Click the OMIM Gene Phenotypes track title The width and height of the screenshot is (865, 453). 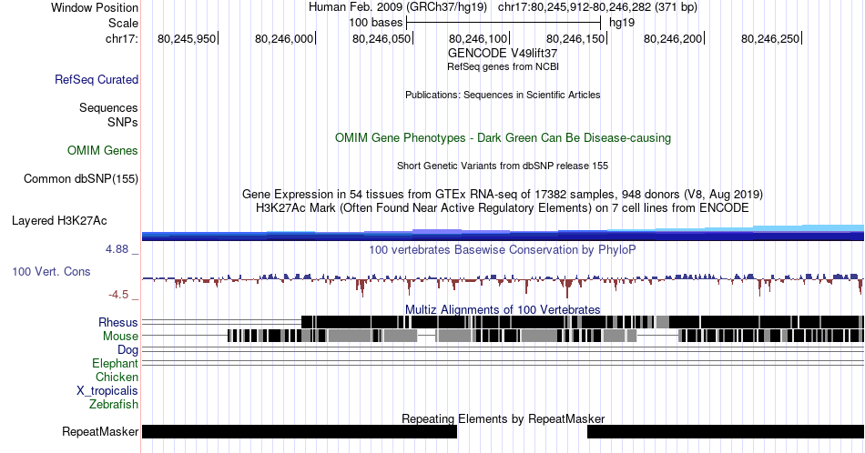[x=503, y=137]
